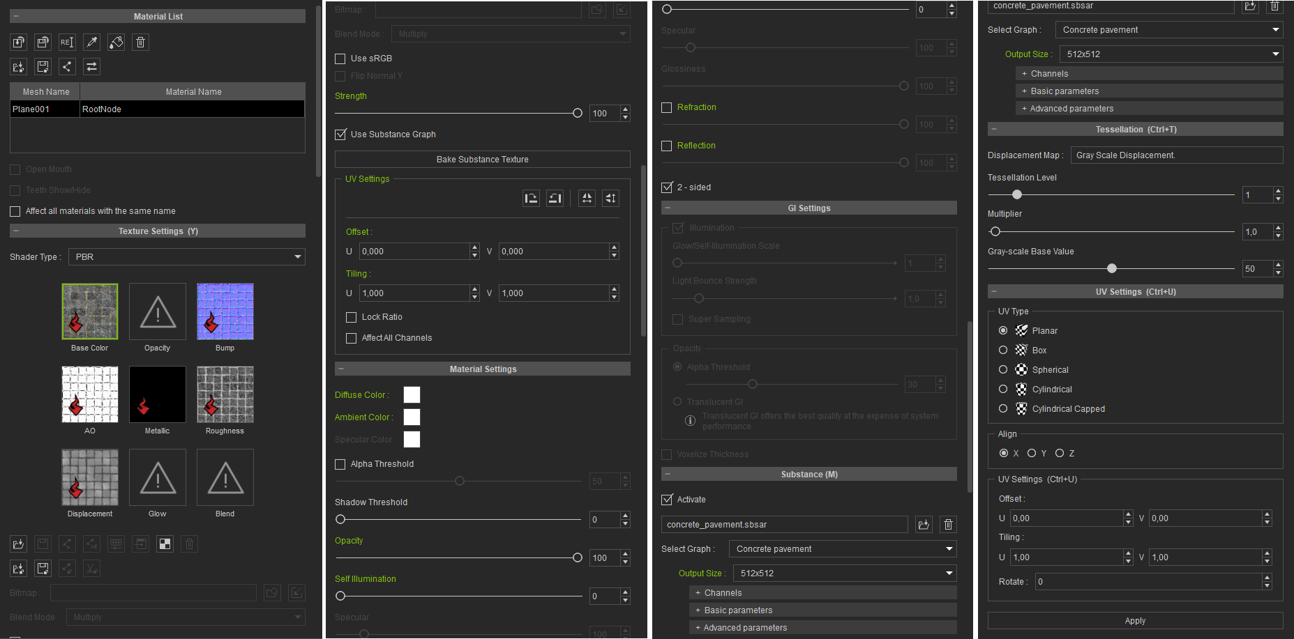Click the save material icon beside load material
Image resolution: width=1294 pixels, height=639 pixels.
43,42
